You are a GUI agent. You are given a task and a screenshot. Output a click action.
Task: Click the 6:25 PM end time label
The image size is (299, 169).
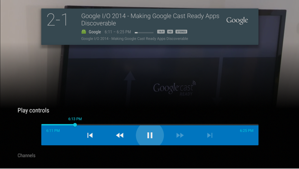[x=246, y=131]
